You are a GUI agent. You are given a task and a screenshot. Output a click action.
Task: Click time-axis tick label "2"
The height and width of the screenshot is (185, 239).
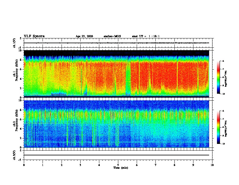(62, 165)
